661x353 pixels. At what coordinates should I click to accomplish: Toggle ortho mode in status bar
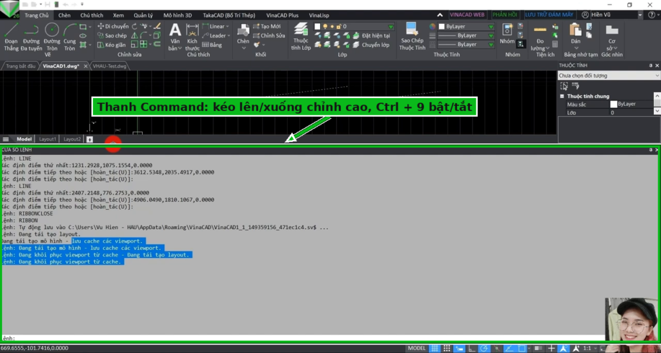click(472, 348)
